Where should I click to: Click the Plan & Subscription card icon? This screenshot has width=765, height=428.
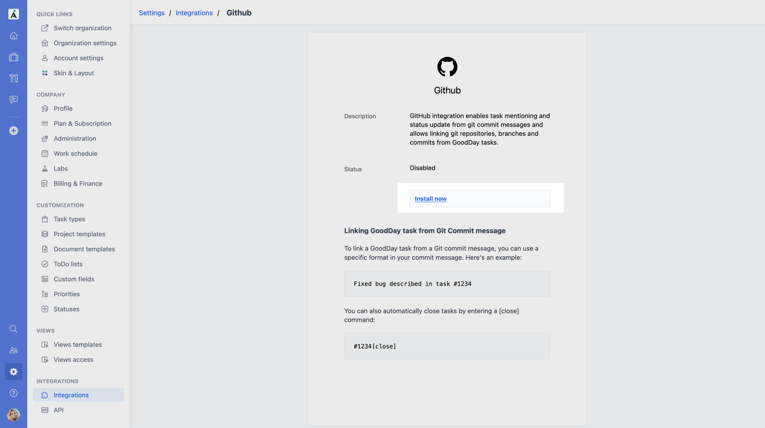click(45, 124)
